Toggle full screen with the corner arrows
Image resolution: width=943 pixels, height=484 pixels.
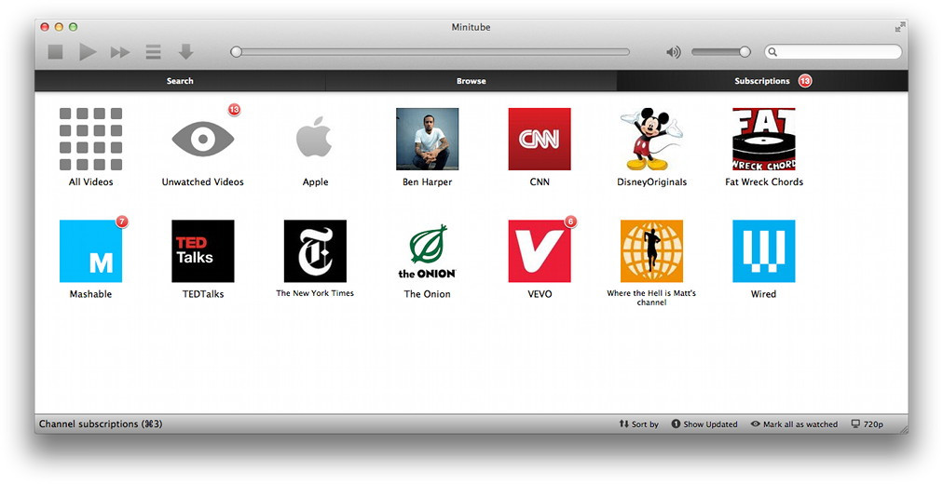point(900,27)
